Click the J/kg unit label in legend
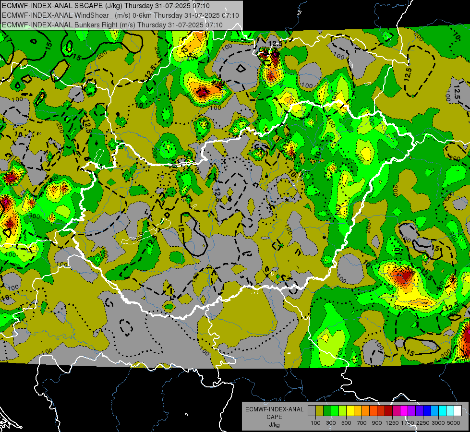The image size is (470, 432). [x=274, y=425]
